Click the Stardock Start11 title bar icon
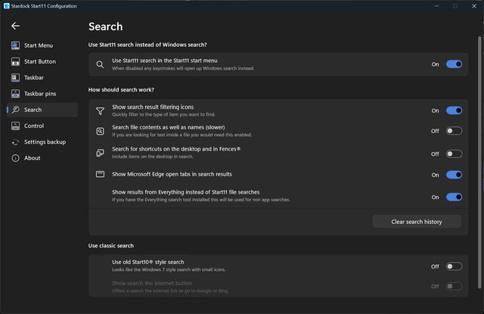 7,6
